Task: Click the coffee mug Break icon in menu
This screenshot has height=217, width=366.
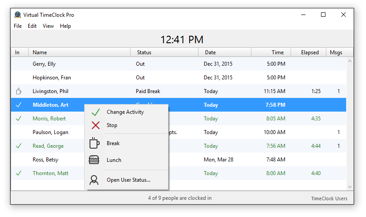Action: pos(94,143)
